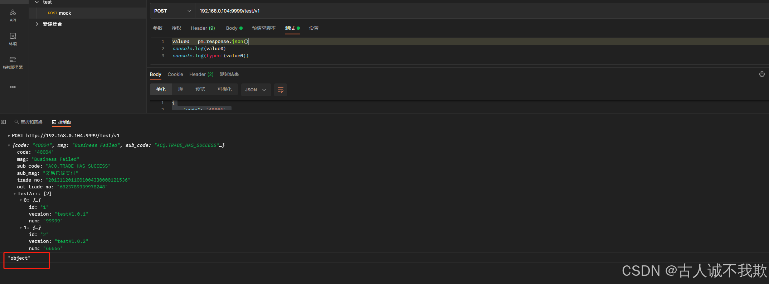Click the console.log(value0) script line
The height and width of the screenshot is (284, 769).
pos(199,49)
